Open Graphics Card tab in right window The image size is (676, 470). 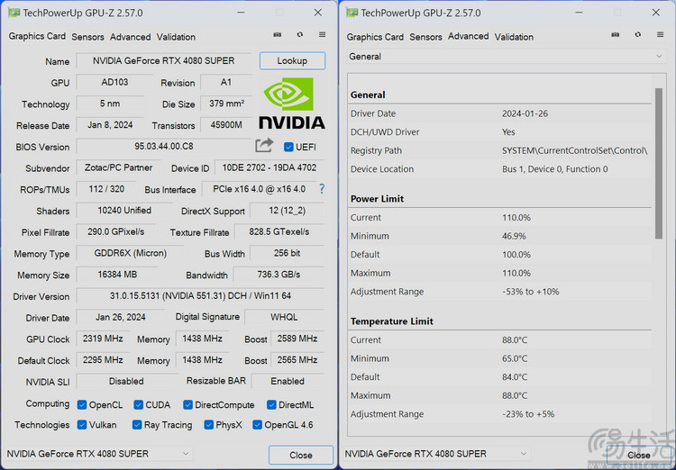(375, 37)
